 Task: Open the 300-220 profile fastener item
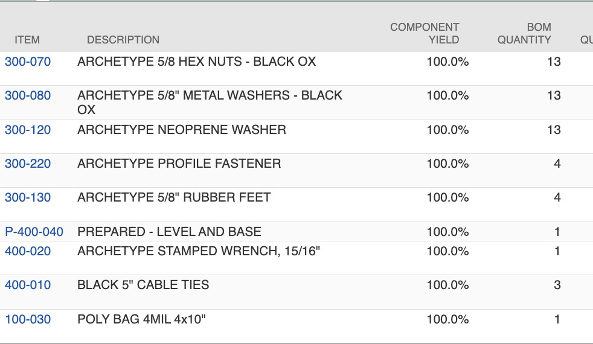click(x=28, y=164)
